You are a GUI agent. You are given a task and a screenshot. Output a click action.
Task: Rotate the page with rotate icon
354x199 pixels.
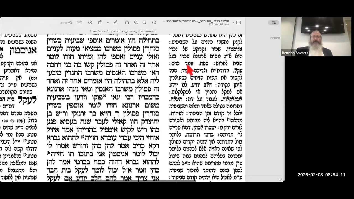pos(100,22)
